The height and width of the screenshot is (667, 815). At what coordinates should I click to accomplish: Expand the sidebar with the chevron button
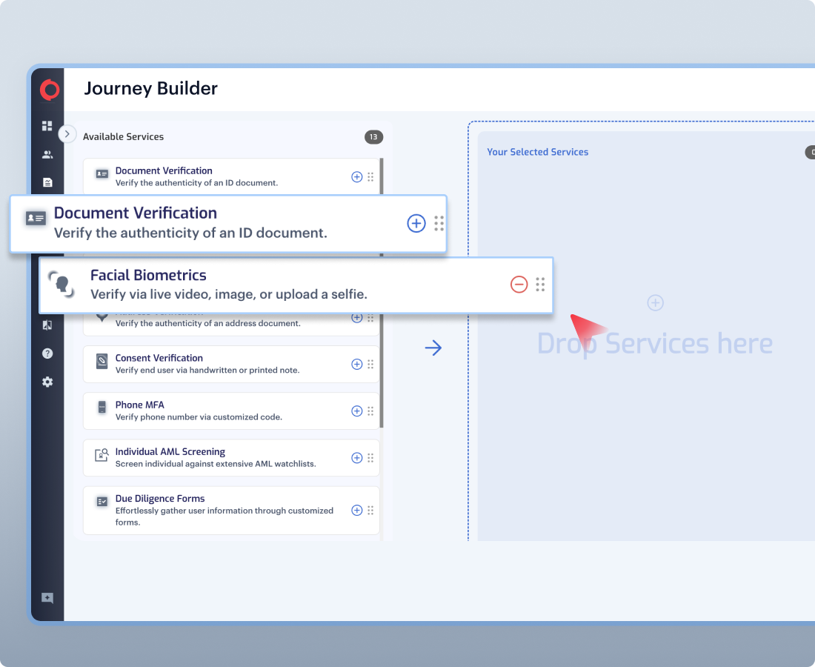pyautogui.click(x=67, y=134)
